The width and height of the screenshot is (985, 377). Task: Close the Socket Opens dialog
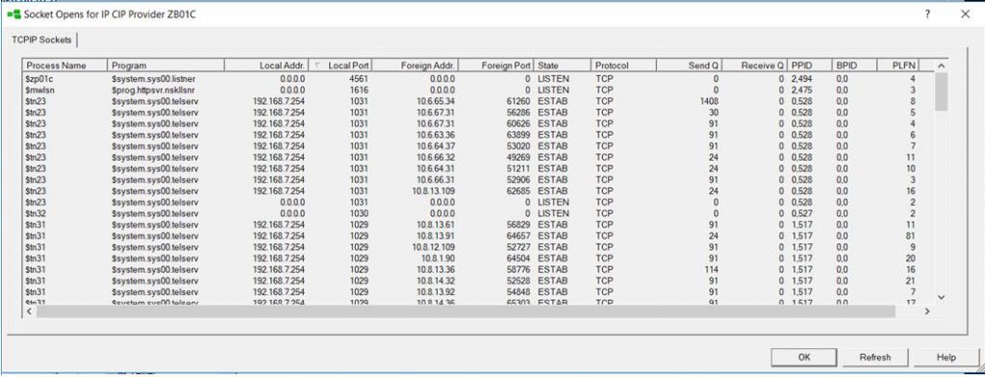point(965,13)
